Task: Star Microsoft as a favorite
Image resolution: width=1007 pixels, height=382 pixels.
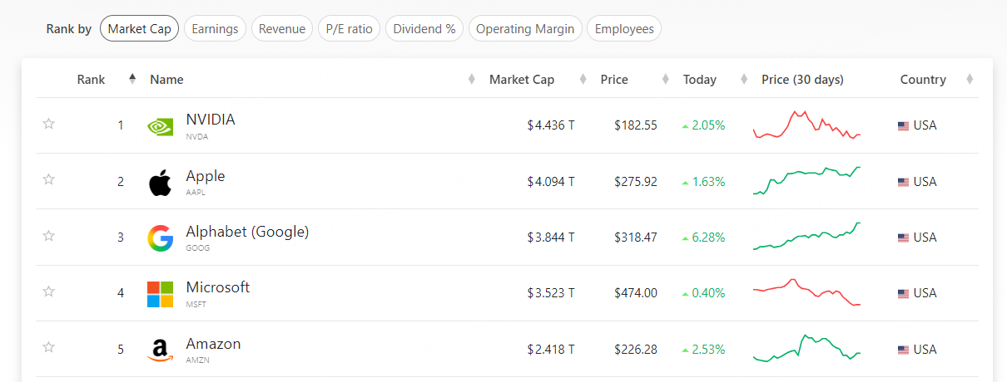Action: (49, 291)
